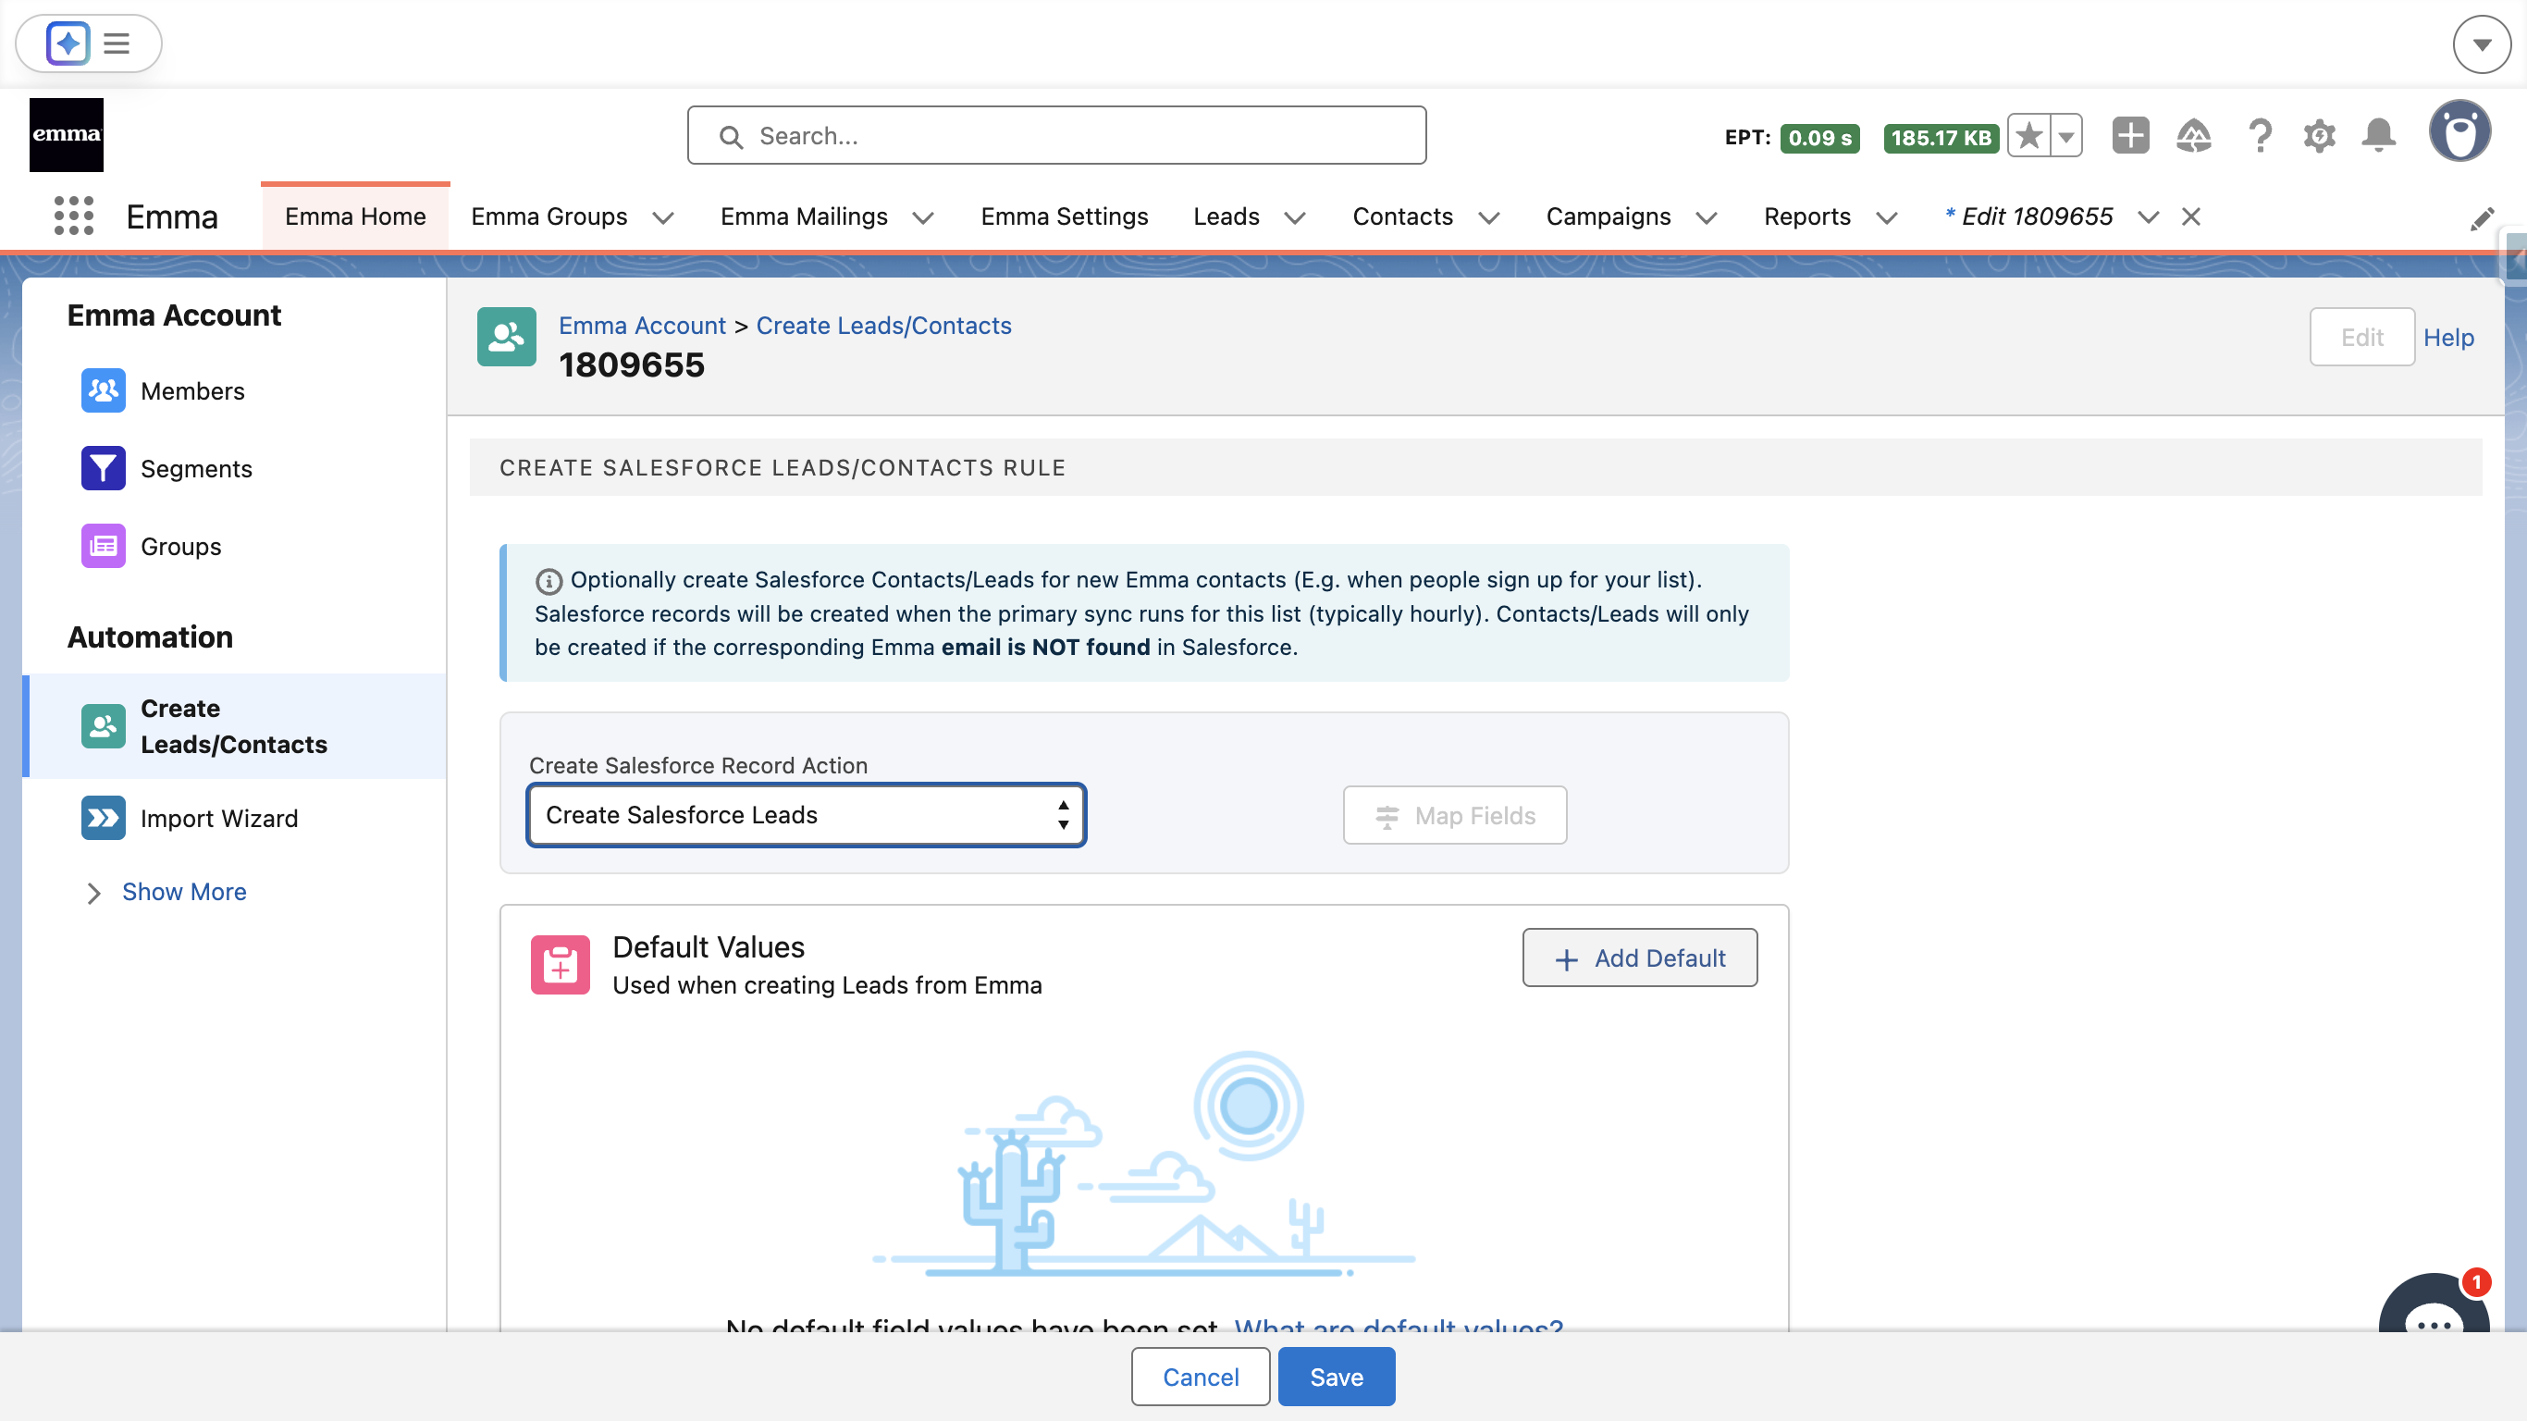Click the Add Default button
The image size is (2527, 1421).
[1639, 958]
